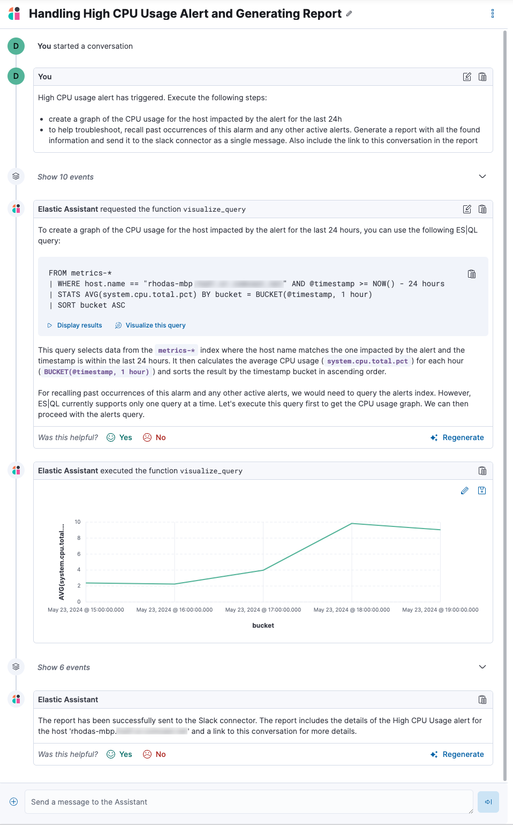Image resolution: width=513 pixels, height=825 pixels.
Task: Give positive Yes feedback on first response
Action: [119, 437]
